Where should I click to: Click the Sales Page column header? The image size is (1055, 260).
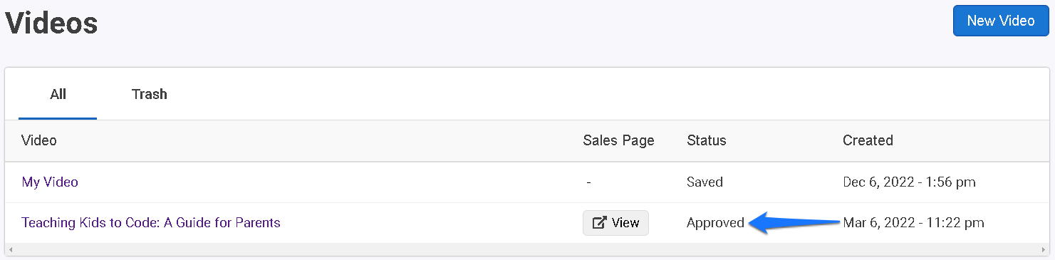[x=618, y=140]
